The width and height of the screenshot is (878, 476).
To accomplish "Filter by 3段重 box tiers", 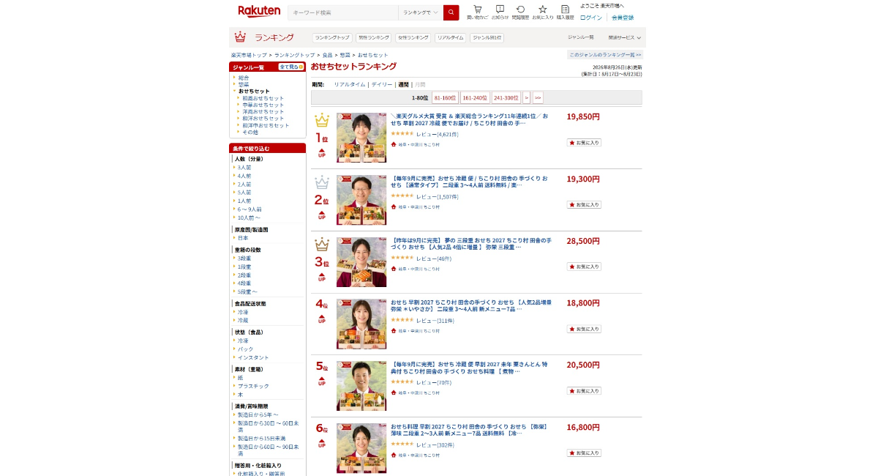I will tap(244, 259).
